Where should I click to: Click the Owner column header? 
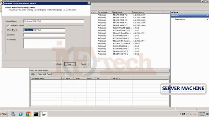[80, 78]
